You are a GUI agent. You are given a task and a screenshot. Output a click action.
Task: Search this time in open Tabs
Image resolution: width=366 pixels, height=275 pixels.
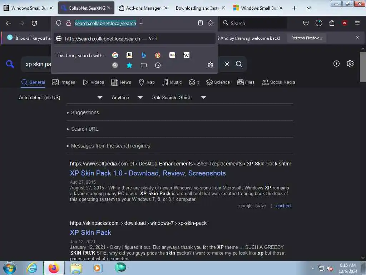pyautogui.click(x=144, y=65)
